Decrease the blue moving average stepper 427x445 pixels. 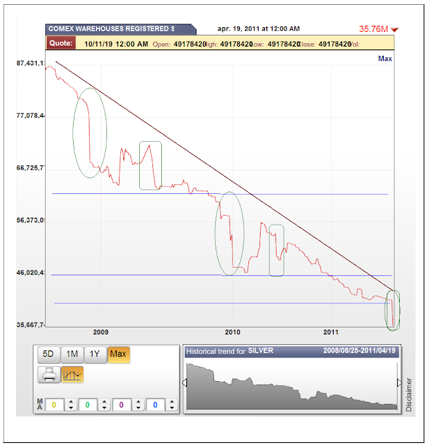[x=172, y=408]
